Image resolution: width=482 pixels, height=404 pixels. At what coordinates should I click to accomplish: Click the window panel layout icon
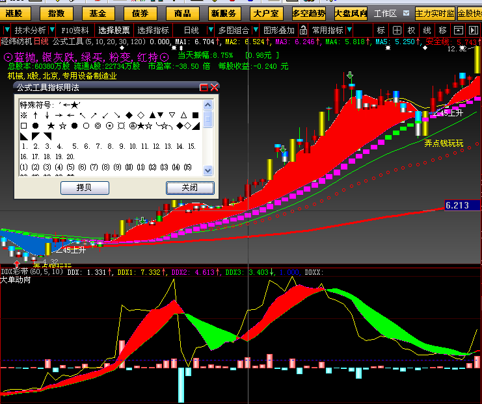[x=459, y=31]
